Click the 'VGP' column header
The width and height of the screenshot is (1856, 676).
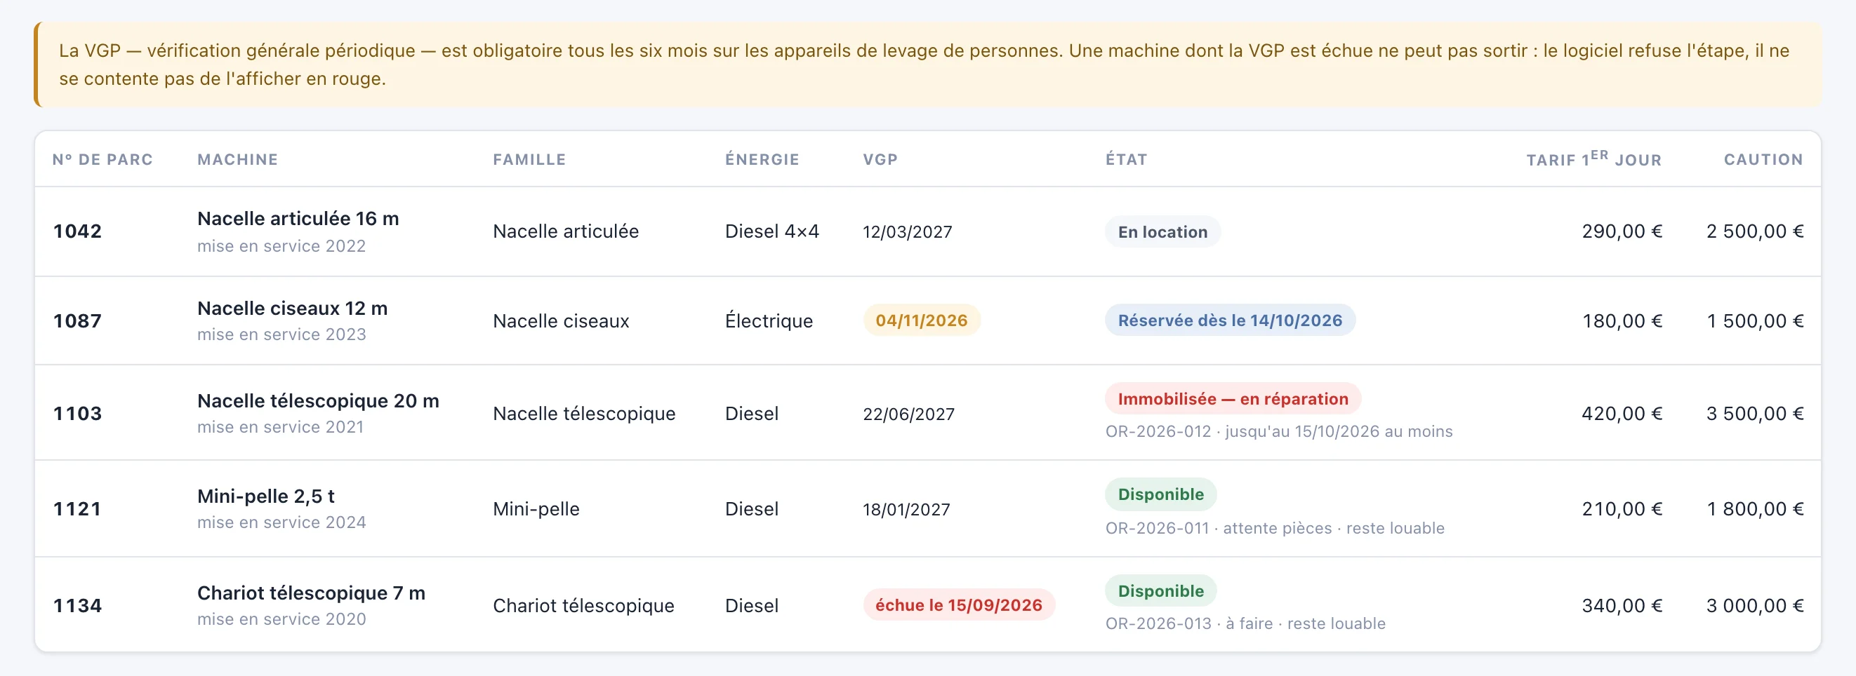point(880,160)
